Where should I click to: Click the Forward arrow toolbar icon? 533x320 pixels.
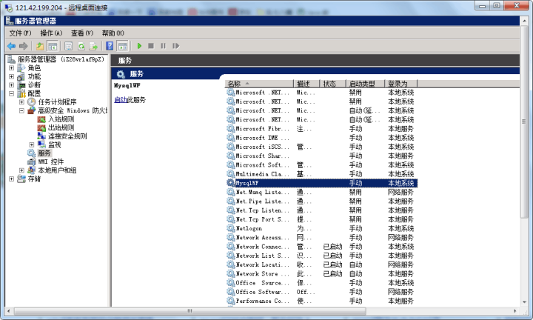point(23,46)
